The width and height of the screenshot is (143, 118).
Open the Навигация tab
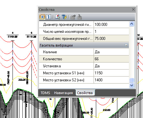63,93
